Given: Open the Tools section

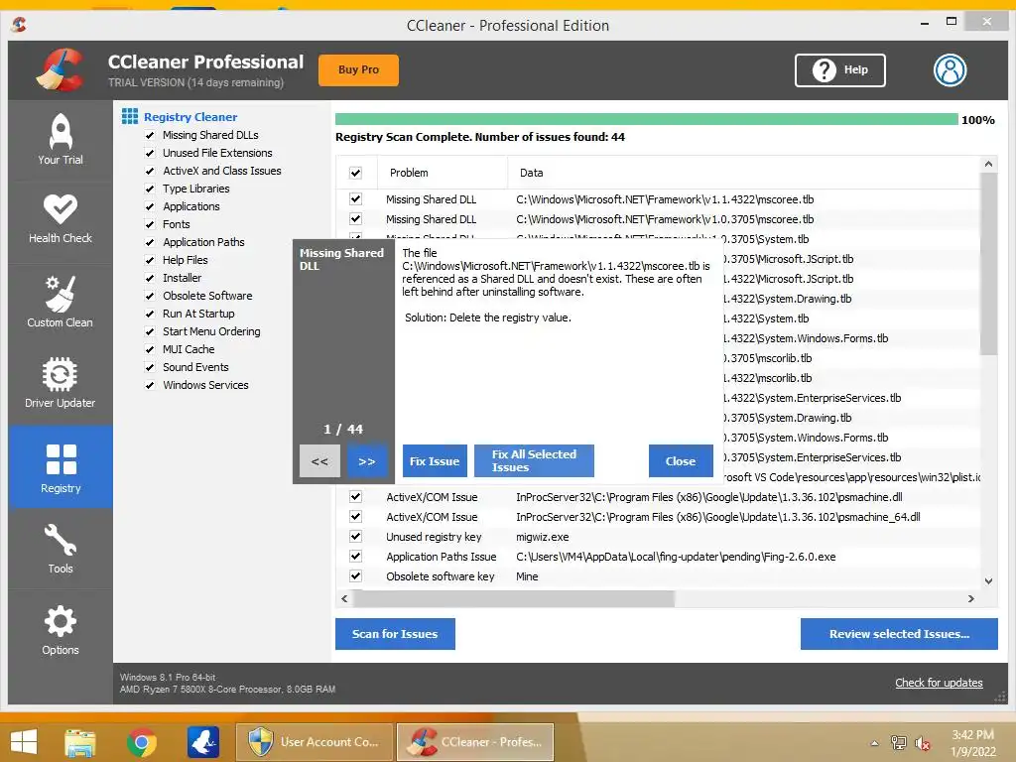Looking at the screenshot, I should [x=61, y=549].
